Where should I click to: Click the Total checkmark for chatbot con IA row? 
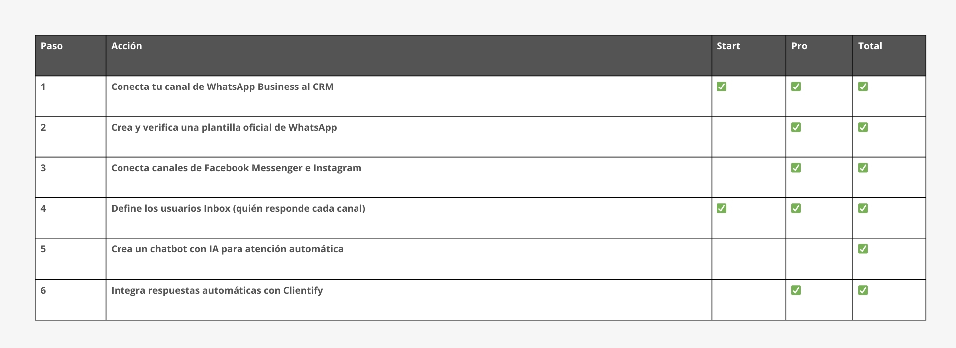(863, 249)
